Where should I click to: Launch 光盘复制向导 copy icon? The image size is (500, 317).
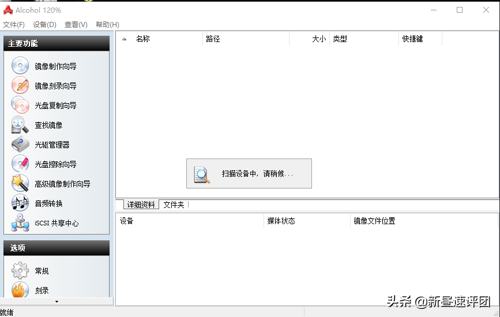(x=20, y=105)
